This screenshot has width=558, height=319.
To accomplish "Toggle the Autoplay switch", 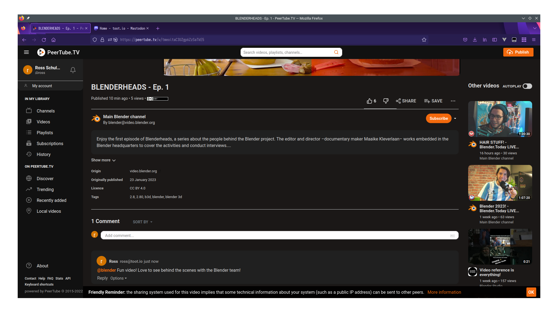I will click(527, 86).
